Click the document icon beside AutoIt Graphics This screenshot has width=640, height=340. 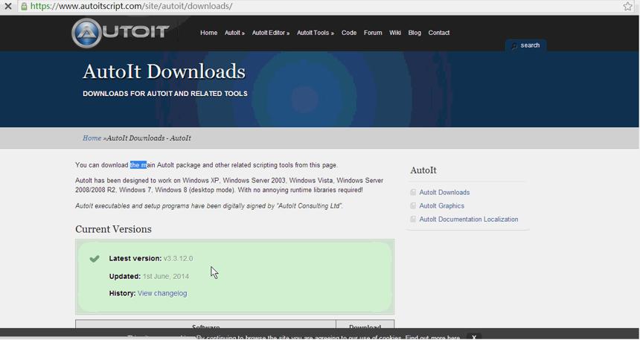tap(413, 206)
